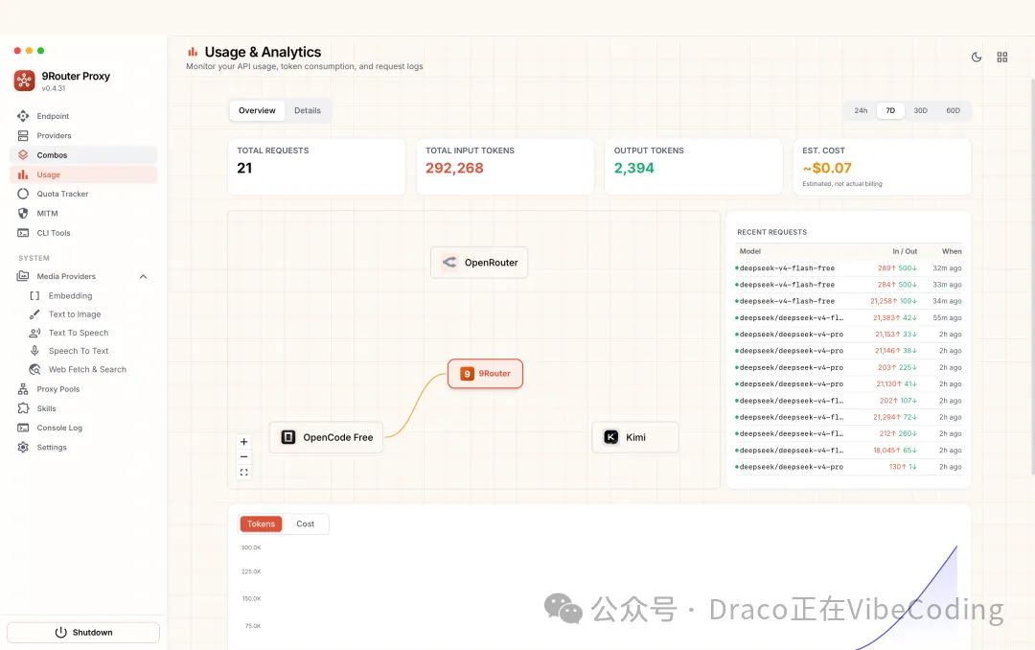This screenshot has width=1035, height=650.
Task: Show the Cost chart
Action: (305, 523)
